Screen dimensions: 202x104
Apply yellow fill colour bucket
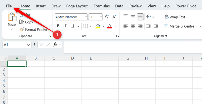[x=98, y=26]
